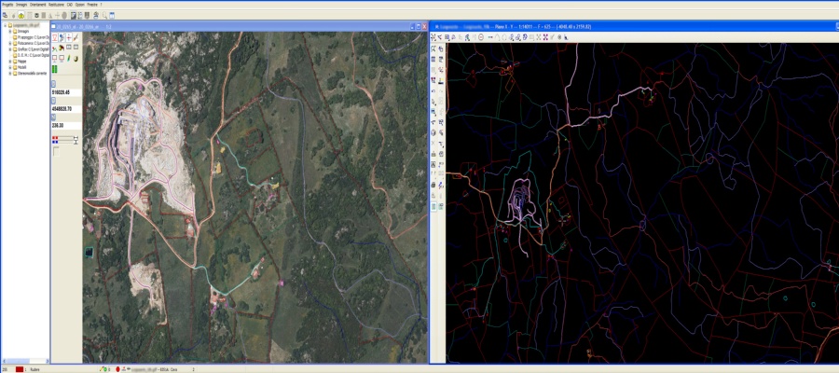
Task: Click the X coordinate field showing 516029.45
Action: point(63,93)
